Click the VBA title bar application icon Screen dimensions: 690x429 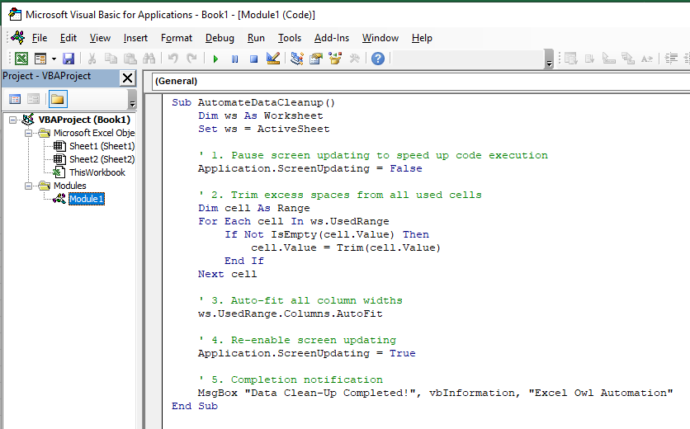click(15, 15)
